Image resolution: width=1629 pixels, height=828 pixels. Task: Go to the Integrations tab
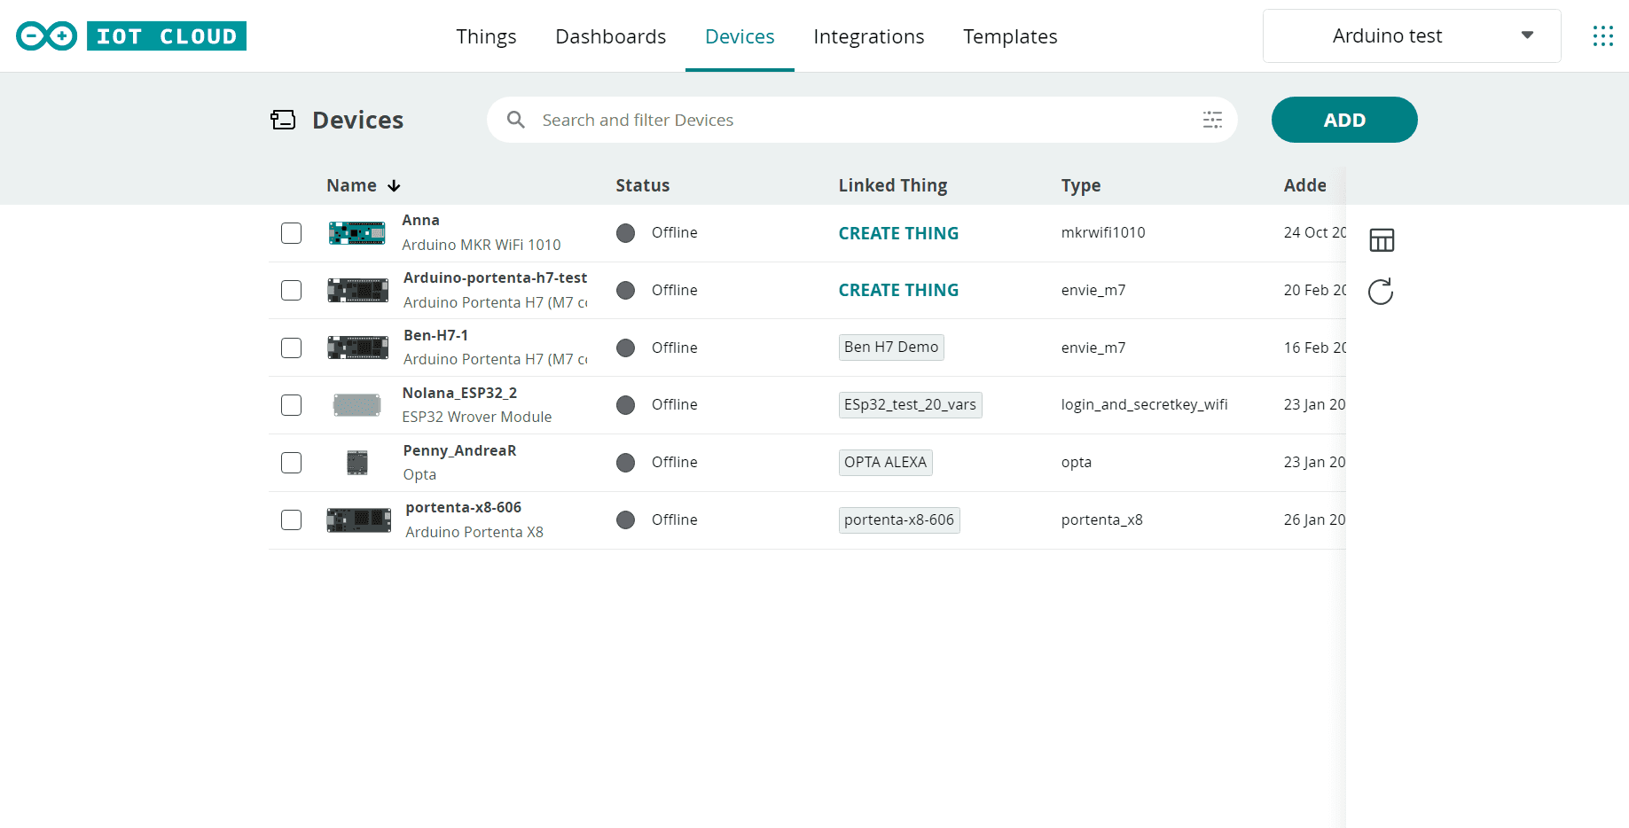[868, 36]
